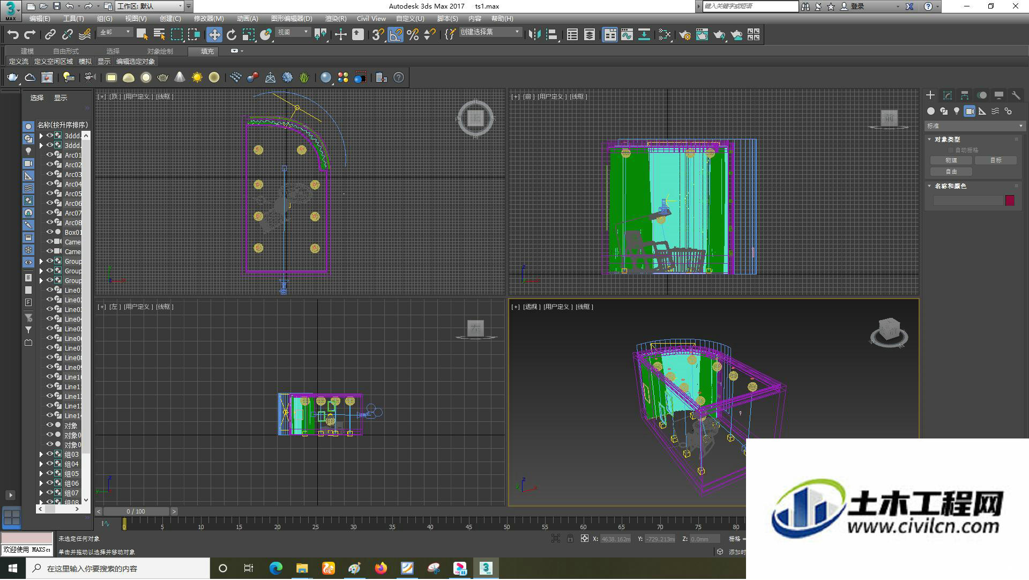Toggle the Angle Snap tool
Image resolution: width=1029 pixels, height=580 pixels.
click(396, 35)
